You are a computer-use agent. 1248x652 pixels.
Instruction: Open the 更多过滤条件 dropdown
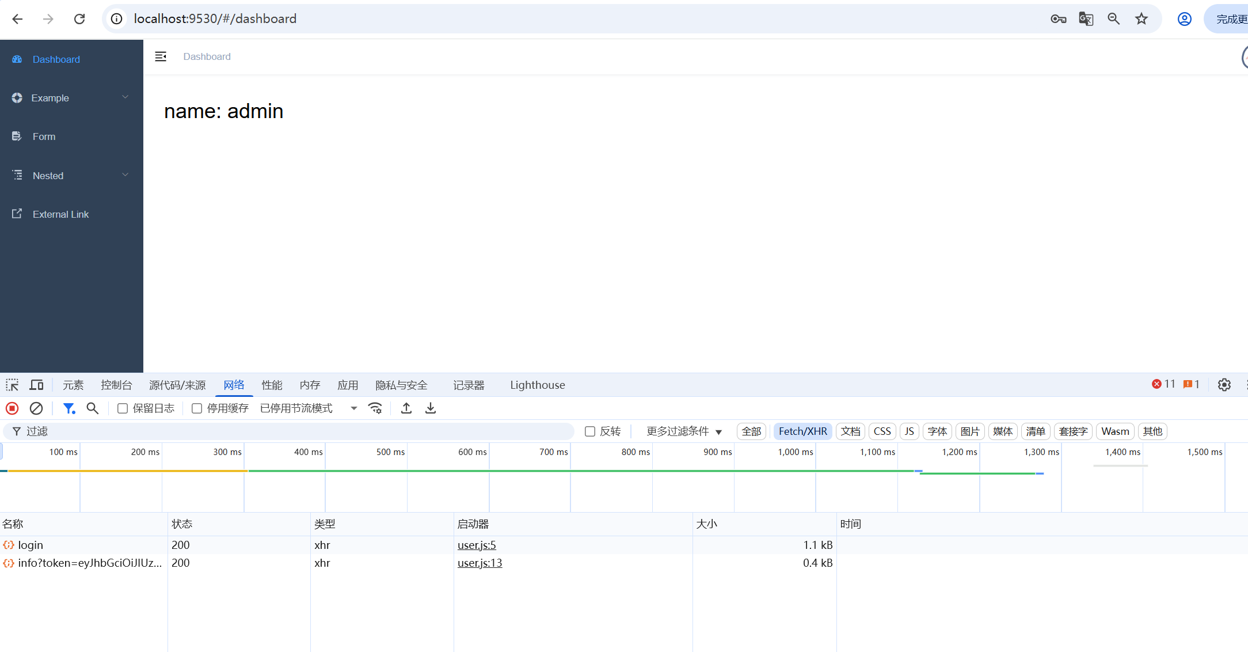click(x=684, y=431)
